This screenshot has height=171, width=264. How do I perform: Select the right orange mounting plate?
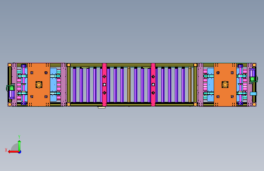225,85
